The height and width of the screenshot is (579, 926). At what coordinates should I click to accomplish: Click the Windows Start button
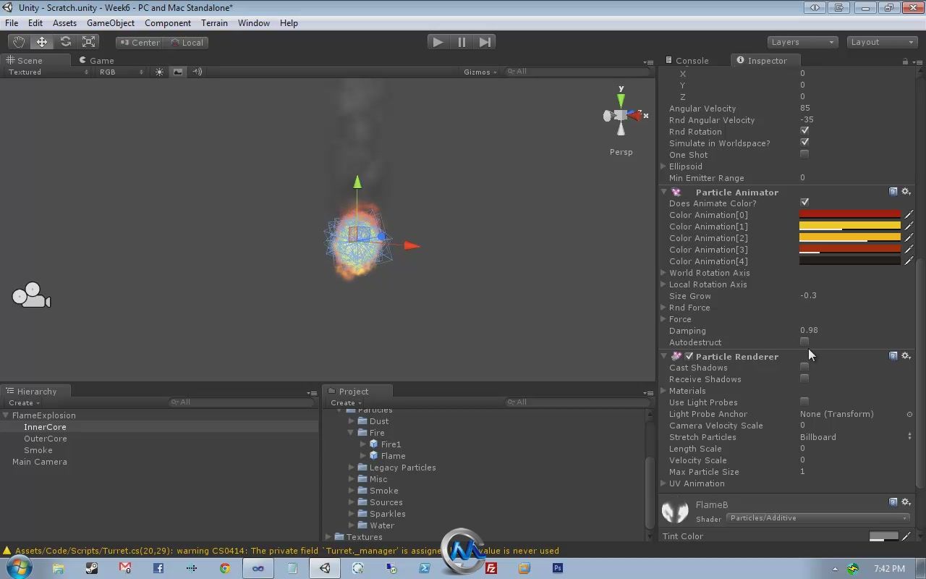pos(19,568)
